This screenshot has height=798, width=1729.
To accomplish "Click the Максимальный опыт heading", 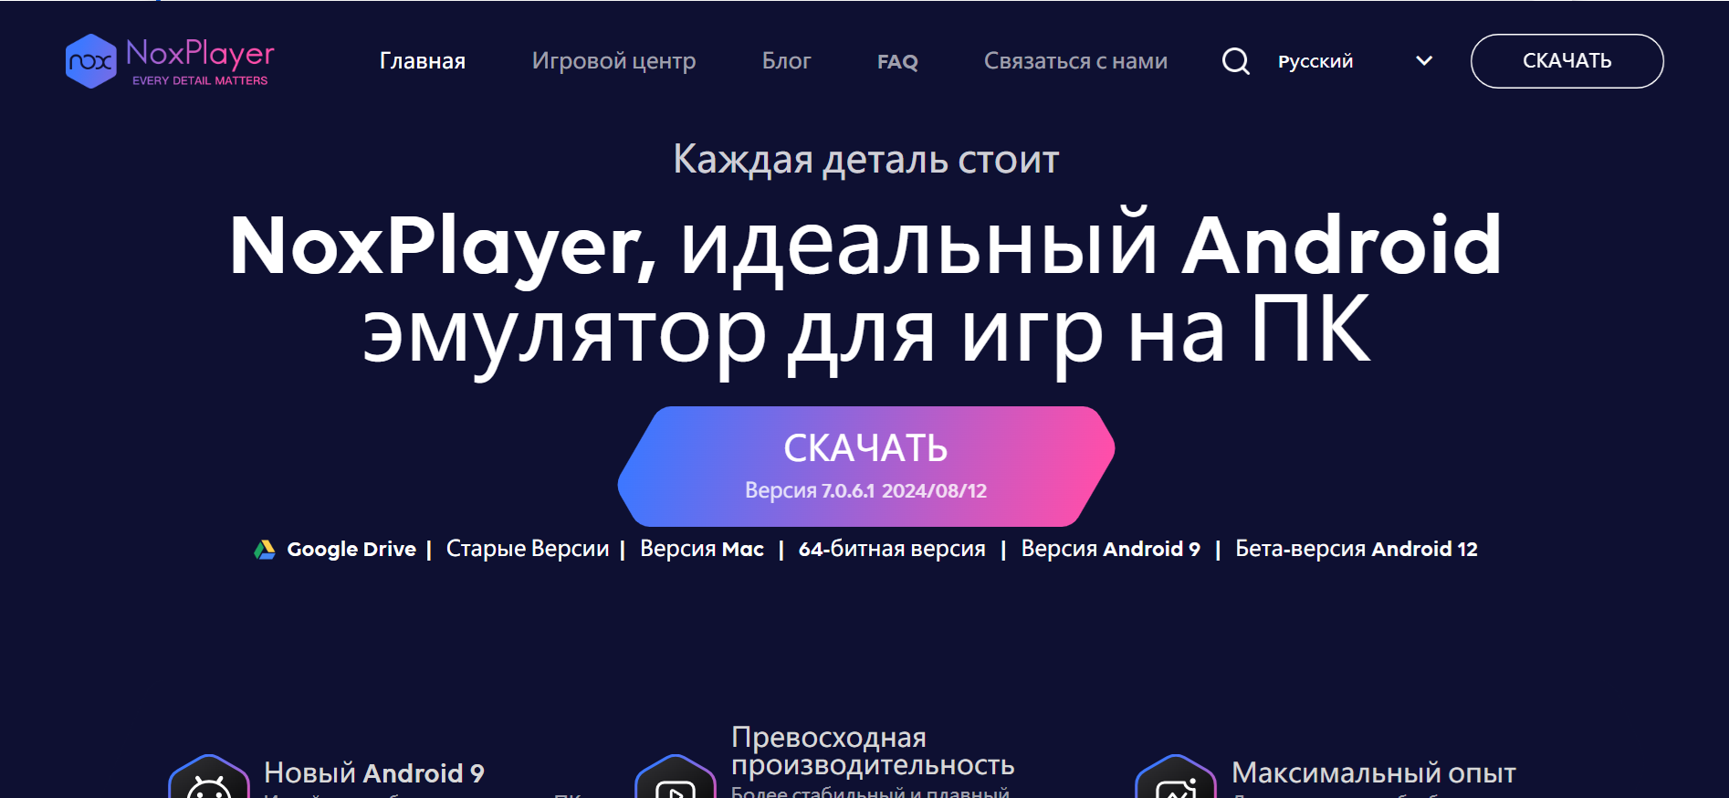I will click(1373, 773).
